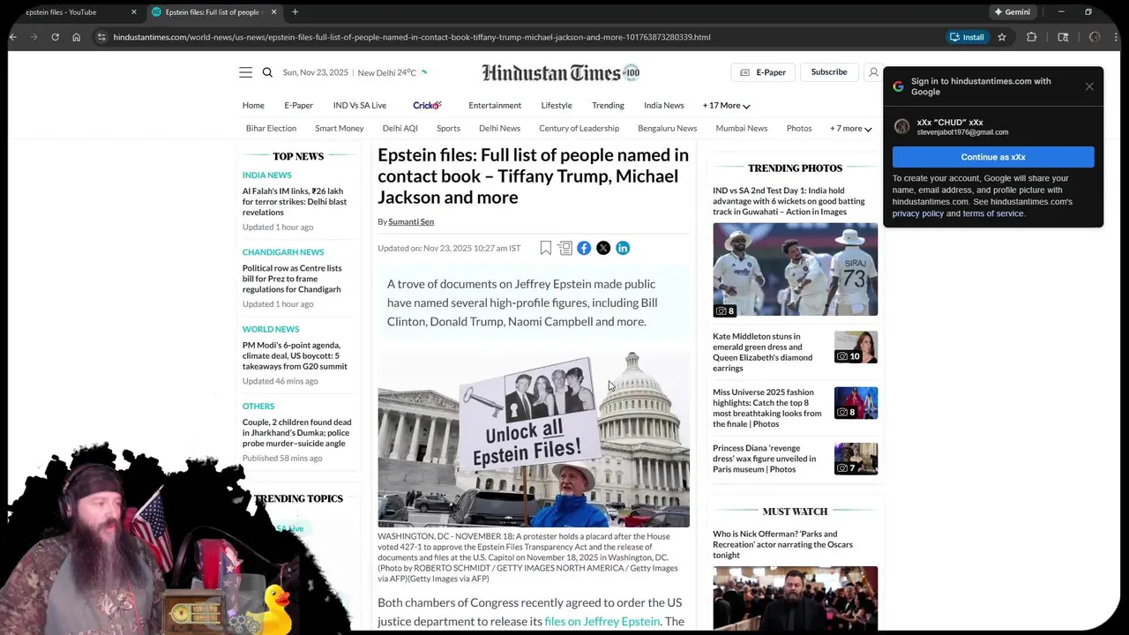Viewport: 1129px width, 635px height.
Task: Open Nick Offerman Must Watch article
Action: click(782, 544)
